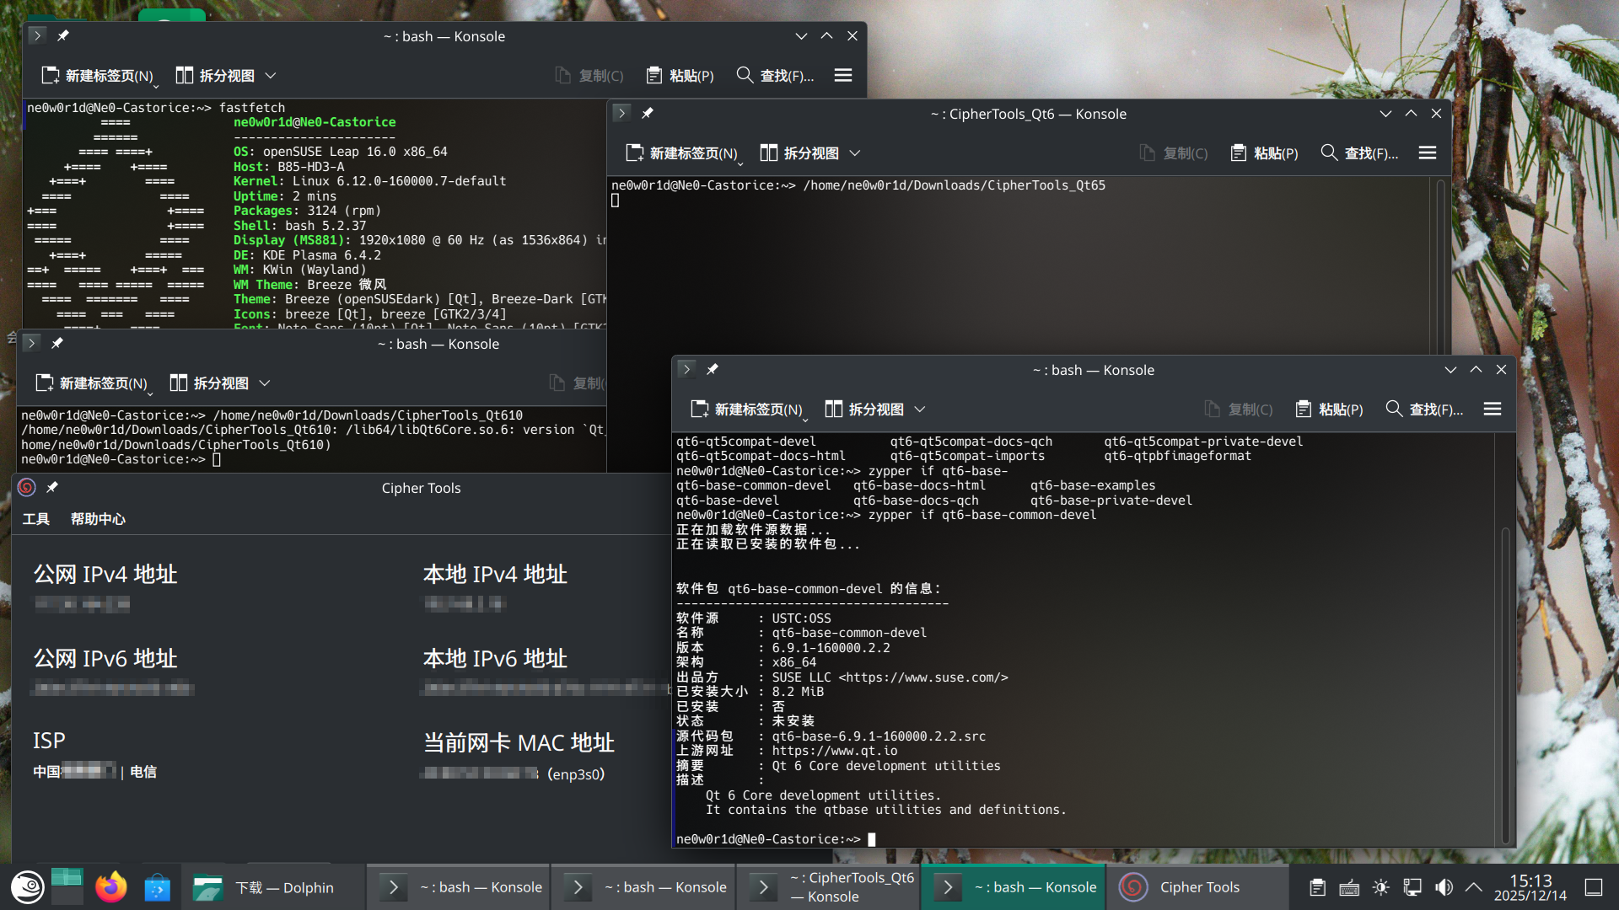The height and width of the screenshot is (910, 1619).
Task: Click 粘贴(P) in the top-left Konsole toolbar
Action: tap(680, 75)
